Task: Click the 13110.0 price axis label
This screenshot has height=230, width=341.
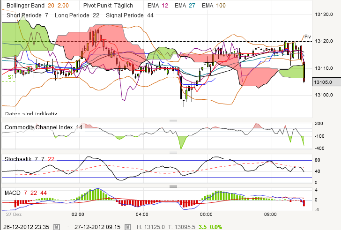Action: click(x=324, y=68)
